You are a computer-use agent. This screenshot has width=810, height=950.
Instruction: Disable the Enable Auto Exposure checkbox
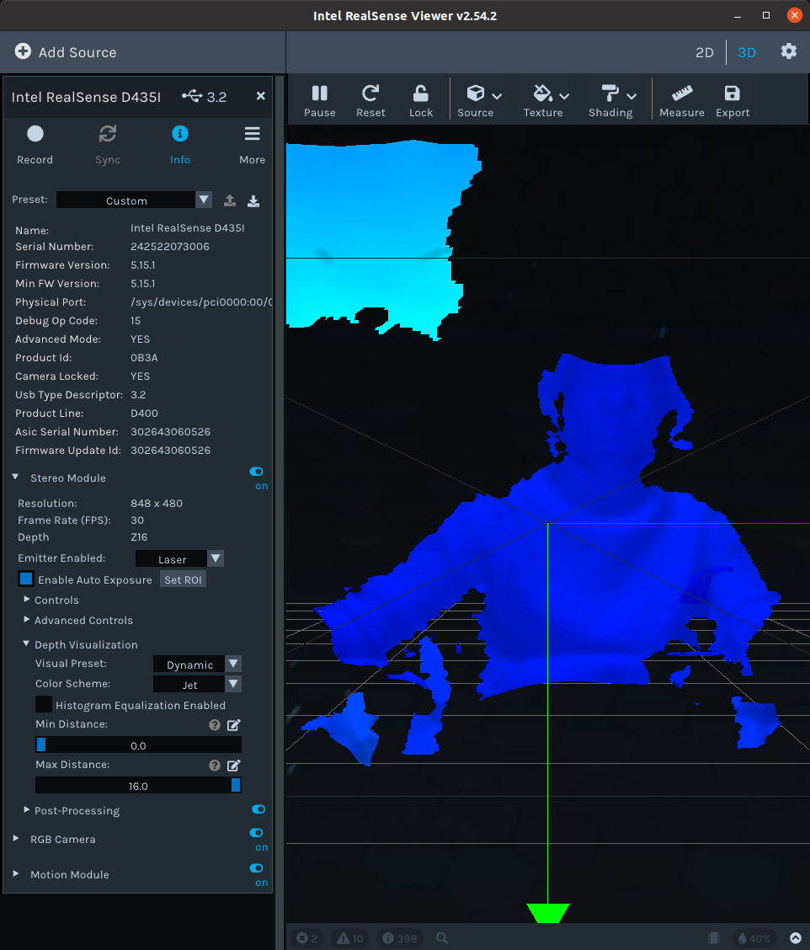pyautogui.click(x=26, y=579)
